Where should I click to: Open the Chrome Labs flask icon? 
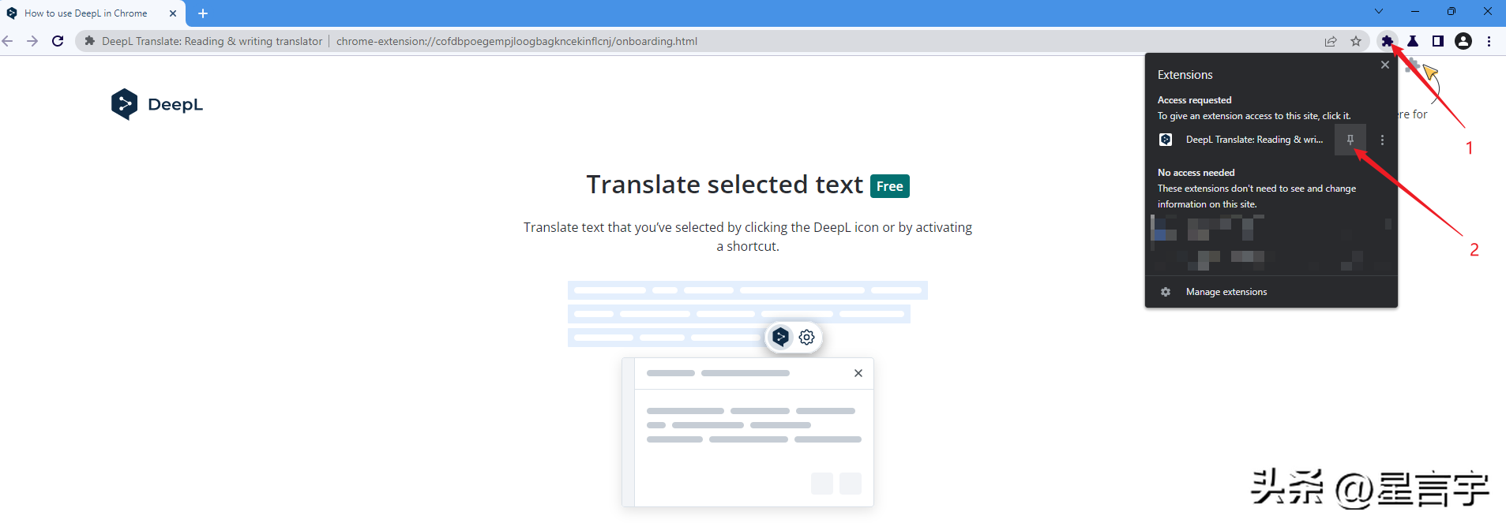[x=1413, y=41]
